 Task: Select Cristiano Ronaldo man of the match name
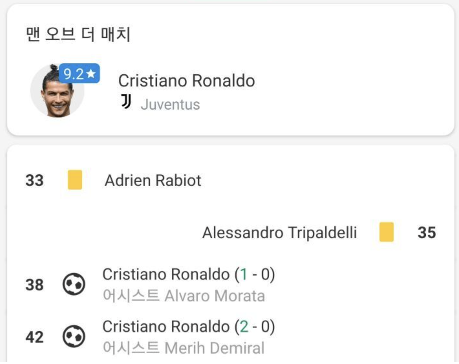click(x=187, y=81)
